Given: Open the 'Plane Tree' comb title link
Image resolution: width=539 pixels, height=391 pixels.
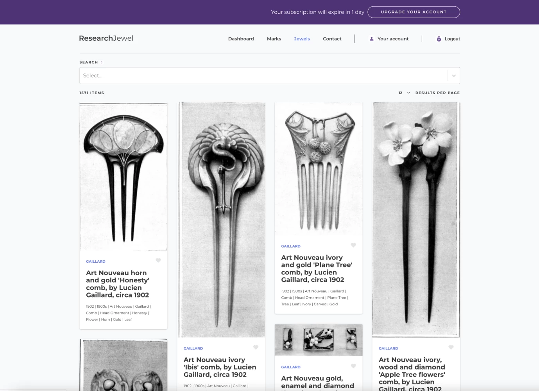Looking at the screenshot, I should [317, 269].
